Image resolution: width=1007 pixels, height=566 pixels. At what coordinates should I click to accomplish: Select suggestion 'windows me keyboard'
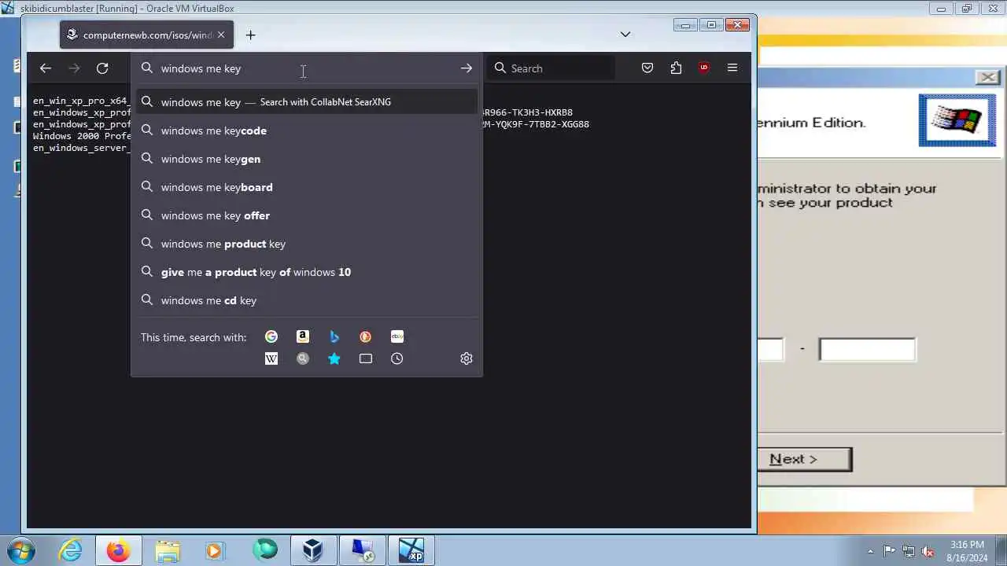click(307, 187)
